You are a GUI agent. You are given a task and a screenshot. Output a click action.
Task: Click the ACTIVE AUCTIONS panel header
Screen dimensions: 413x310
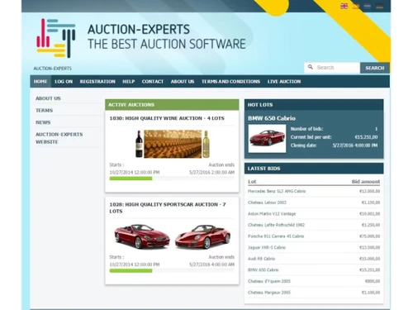172,105
